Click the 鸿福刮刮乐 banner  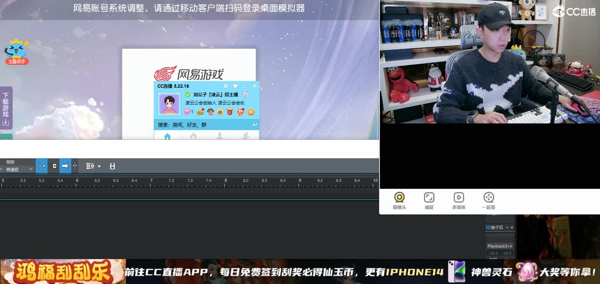click(x=63, y=272)
